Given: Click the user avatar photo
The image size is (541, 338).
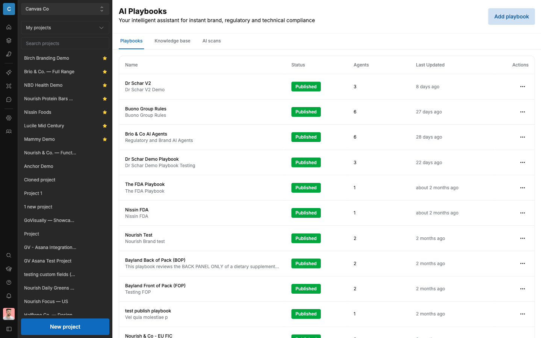Looking at the screenshot, I should [9, 314].
